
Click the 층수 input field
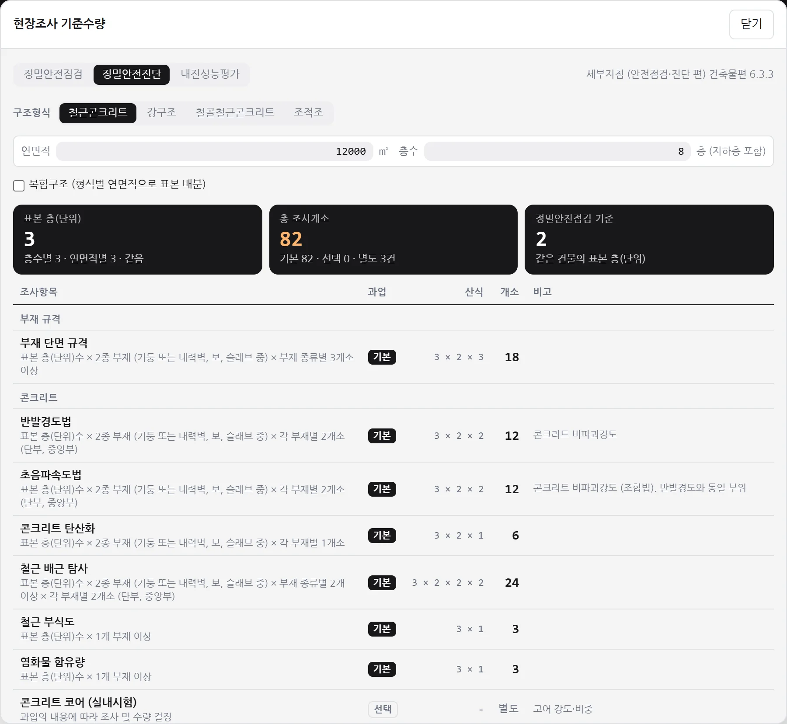click(557, 151)
